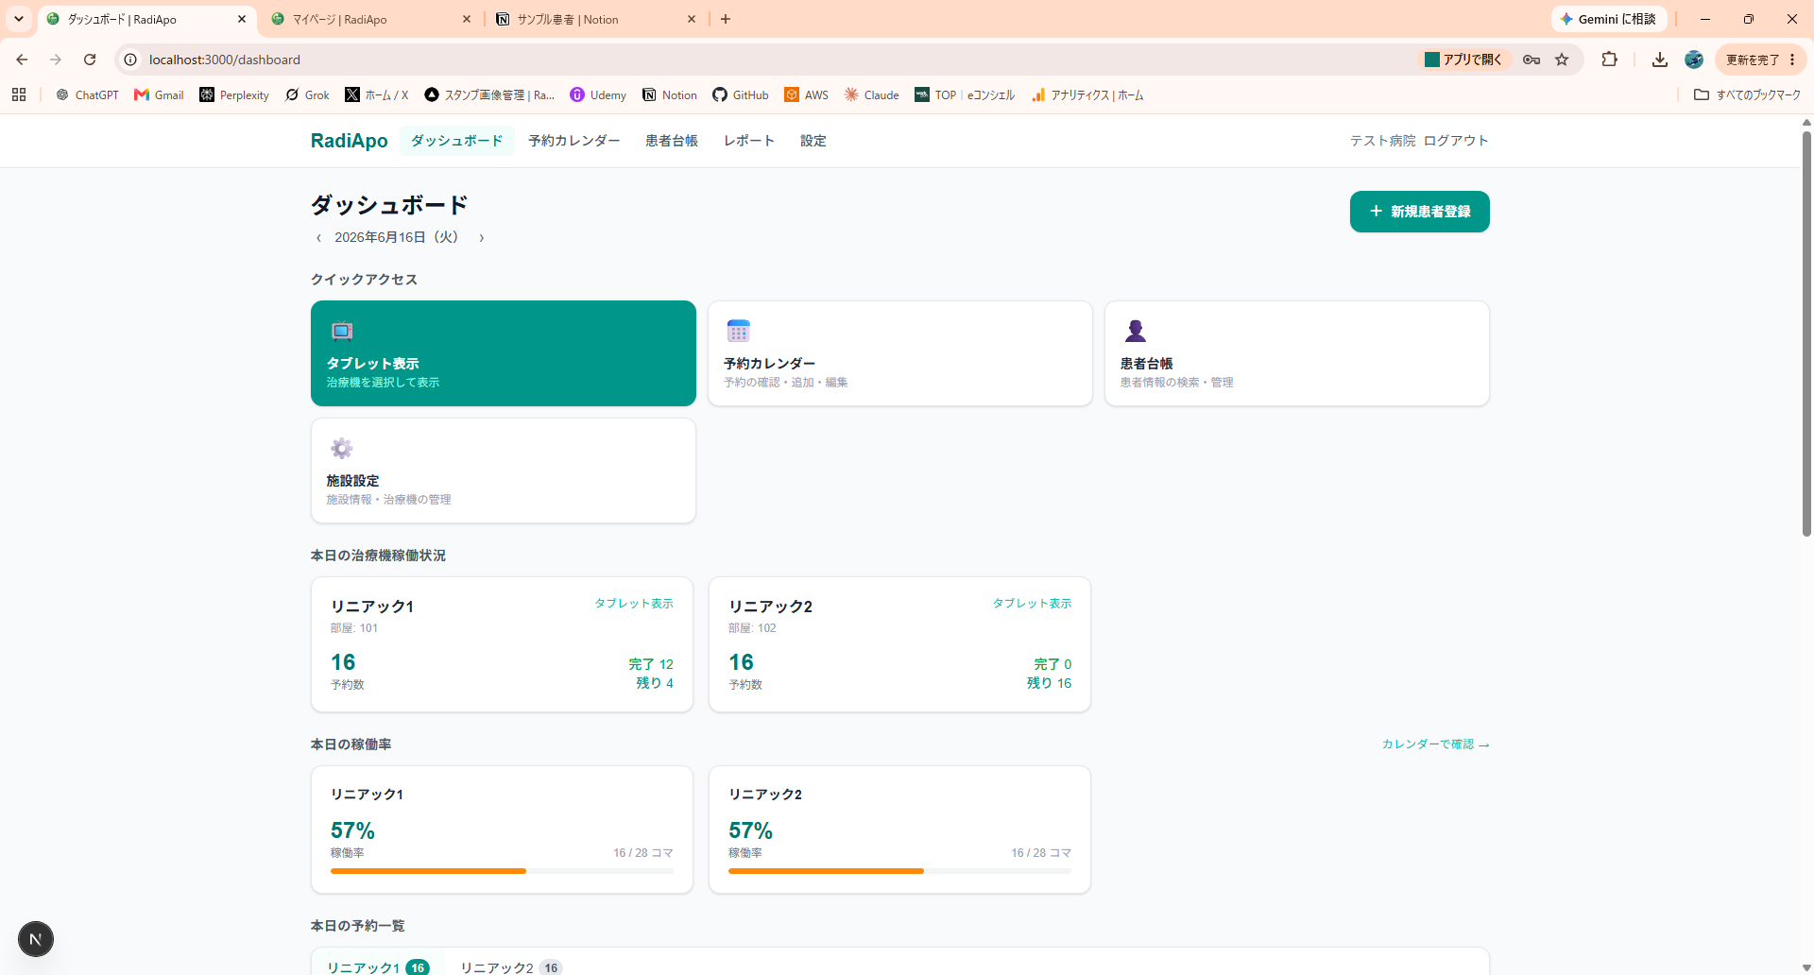Click the Next.js dev tools N badge
This screenshot has width=1814, height=975.
(x=36, y=939)
